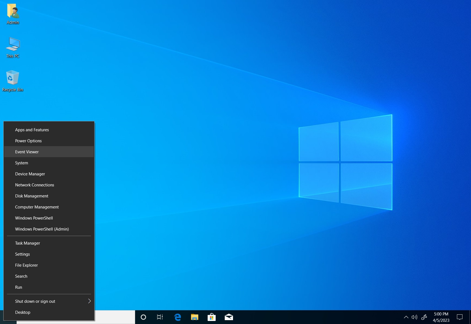Open the Admin folder desktop icon
The width and height of the screenshot is (471, 324).
pos(13,14)
